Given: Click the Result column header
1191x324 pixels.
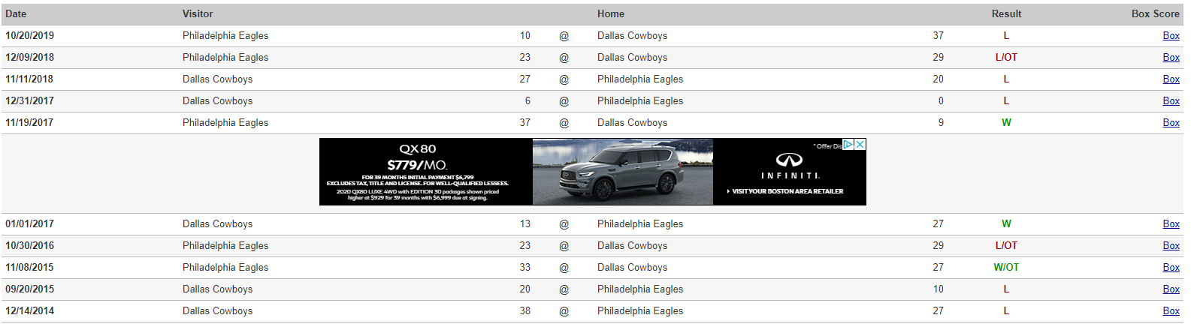Looking at the screenshot, I should [1006, 13].
